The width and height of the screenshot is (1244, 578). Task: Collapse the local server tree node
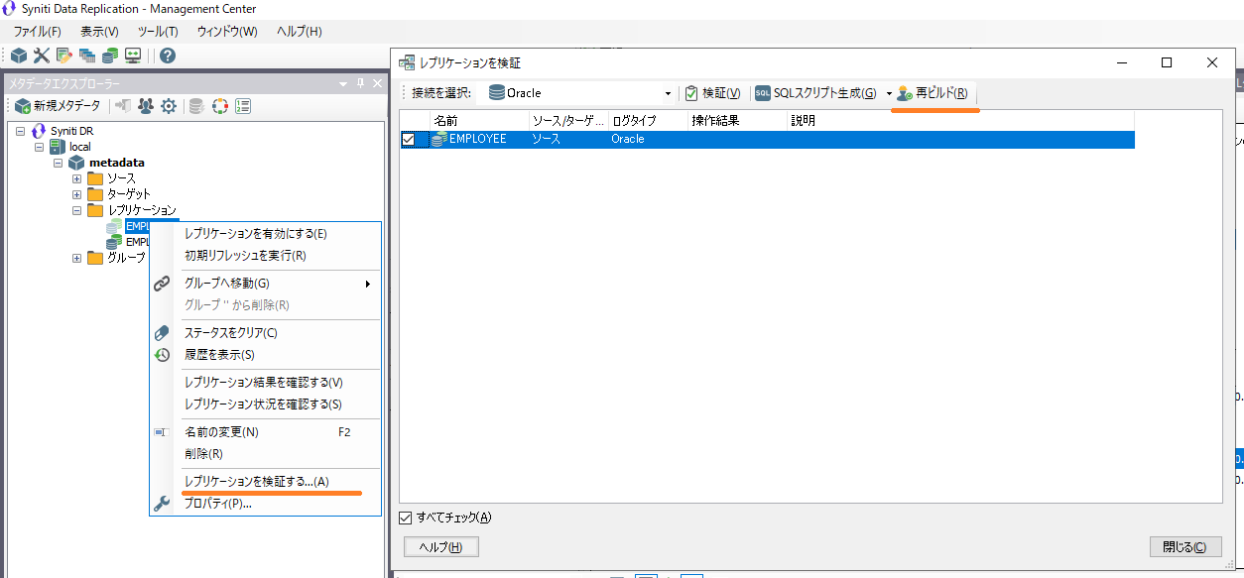click(39, 147)
